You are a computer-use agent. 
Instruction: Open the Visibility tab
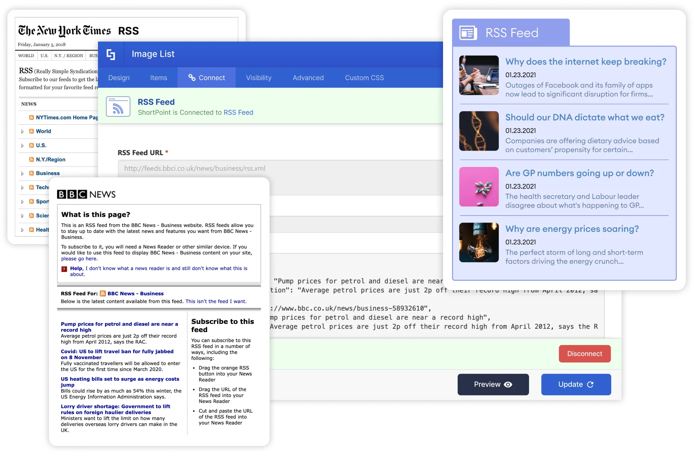point(259,78)
